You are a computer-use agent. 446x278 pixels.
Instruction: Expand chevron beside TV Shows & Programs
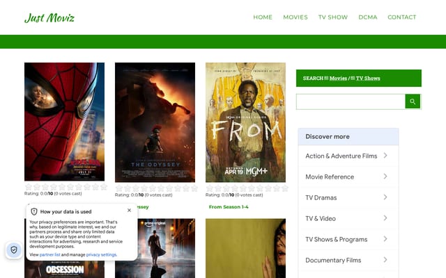tap(385, 239)
